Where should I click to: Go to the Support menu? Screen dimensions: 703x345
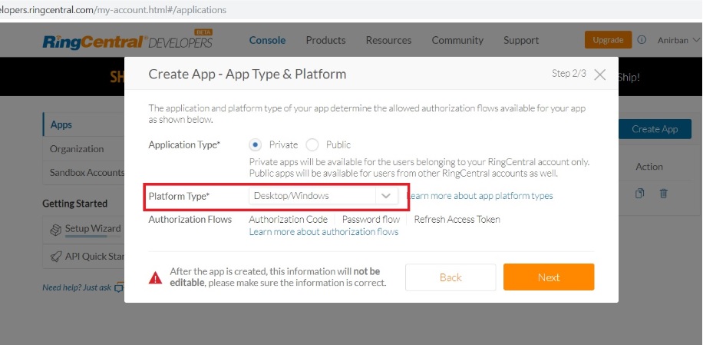pos(521,40)
